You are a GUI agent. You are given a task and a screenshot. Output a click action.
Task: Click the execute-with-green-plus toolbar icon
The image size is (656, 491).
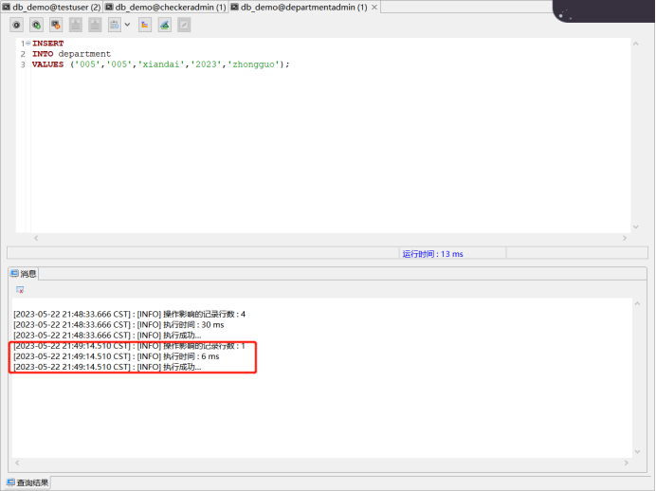click(x=36, y=25)
